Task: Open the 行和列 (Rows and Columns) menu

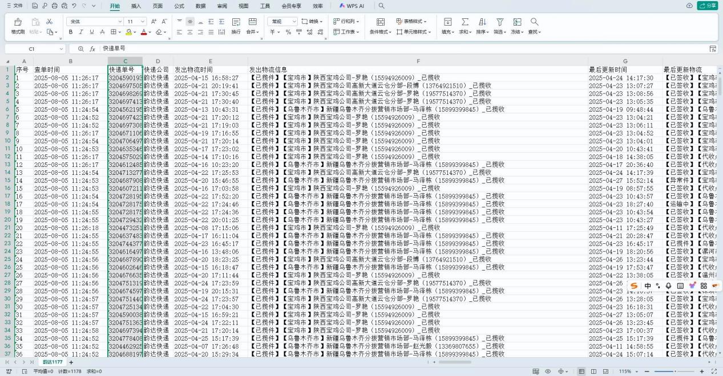Action: click(x=345, y=21)
